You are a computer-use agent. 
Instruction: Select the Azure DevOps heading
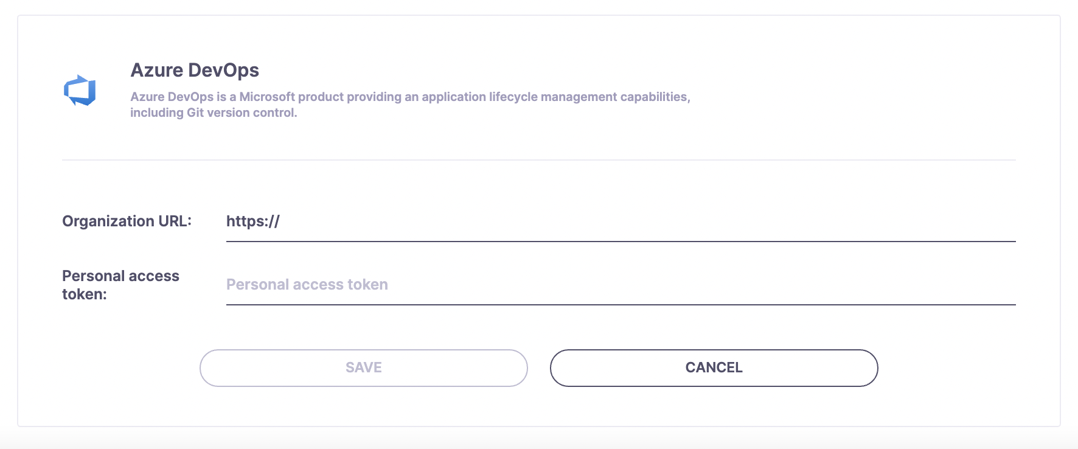pyautogui.click(x=195, y=70)
